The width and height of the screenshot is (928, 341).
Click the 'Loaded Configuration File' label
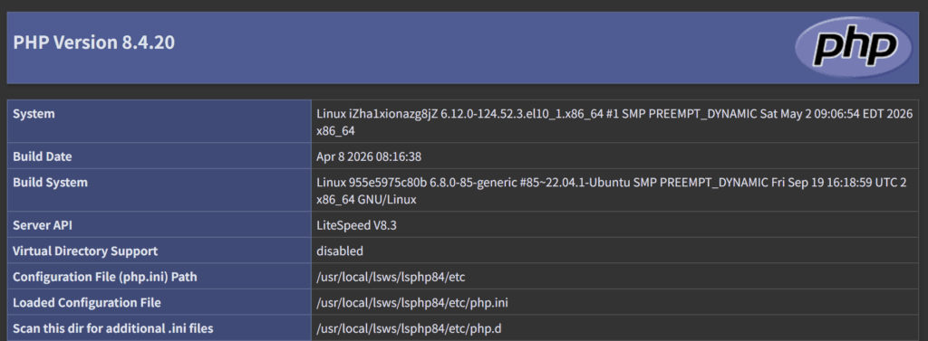click(x=87, y=303)
